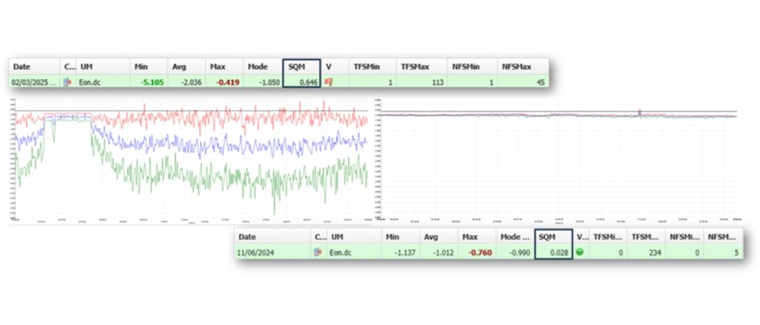Click the small file icon beside Eon.dc in the lower table
The image size is (760, 325).
tap(318, 252)
